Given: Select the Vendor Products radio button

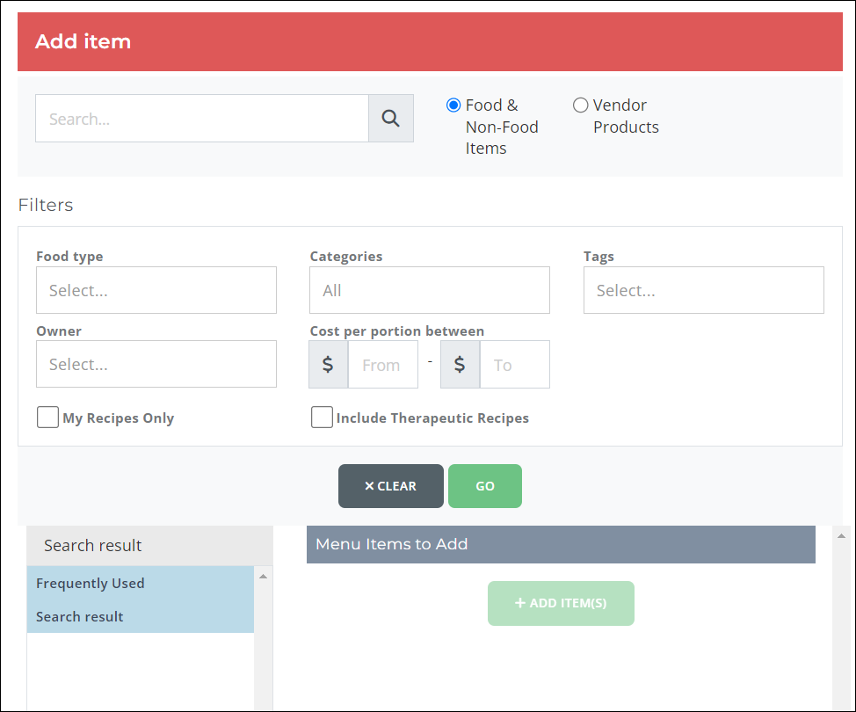Looking at the screenshot, I should click(x=581, y=105).
